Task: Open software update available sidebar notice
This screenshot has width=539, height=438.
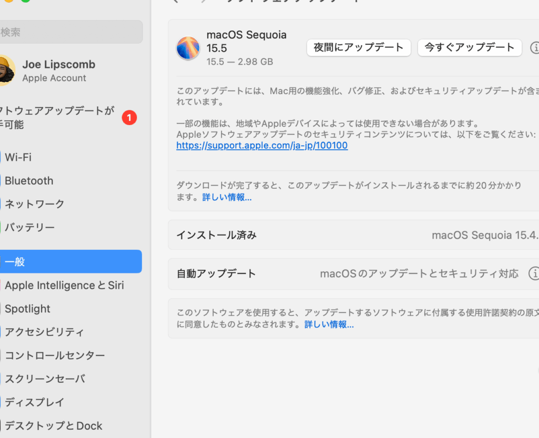Action: (x=69, y=117)
